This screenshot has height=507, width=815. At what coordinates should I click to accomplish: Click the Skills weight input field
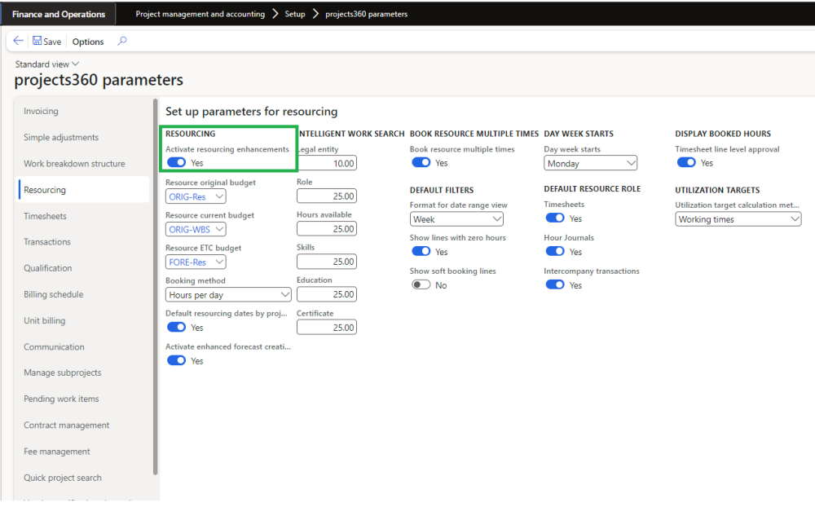[x=326, y=262]
